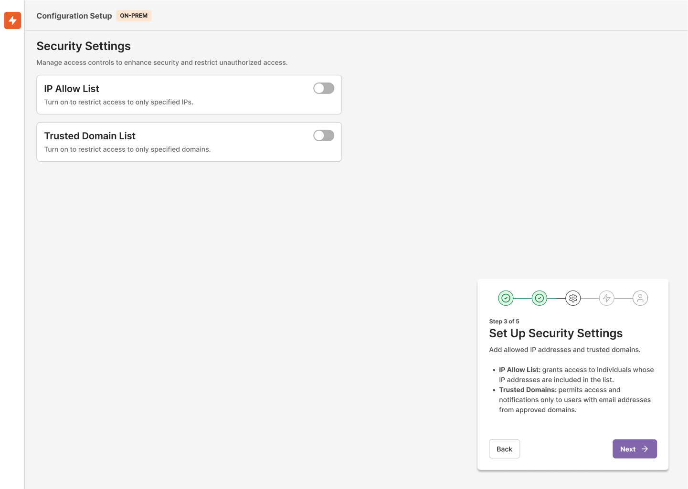Screen dimensions: 688x489
Task: Click the orange lightning app icon in sidebar
Action: click(12, 21)
